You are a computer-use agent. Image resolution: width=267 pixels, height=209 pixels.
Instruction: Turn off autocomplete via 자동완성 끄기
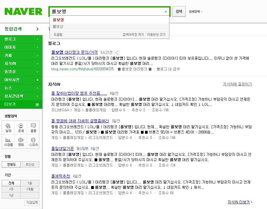tap(156, 35)
